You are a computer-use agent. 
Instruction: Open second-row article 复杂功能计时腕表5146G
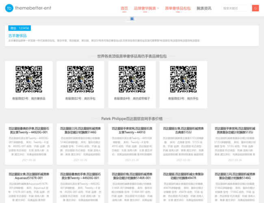coord(235,176)
